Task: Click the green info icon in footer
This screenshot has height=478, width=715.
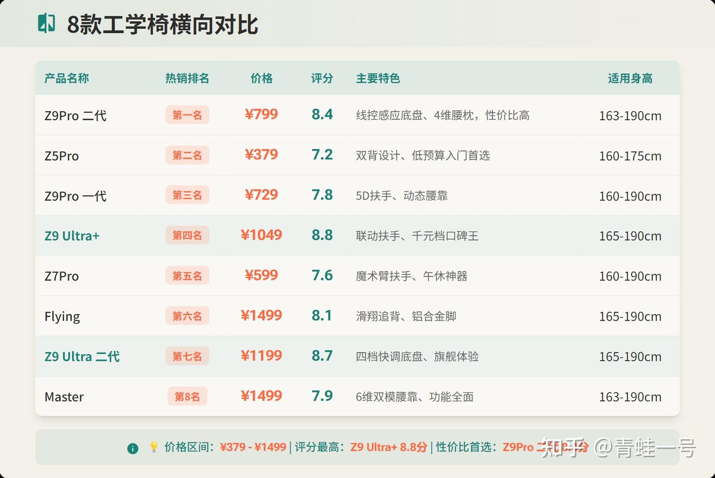Action: 133,448
